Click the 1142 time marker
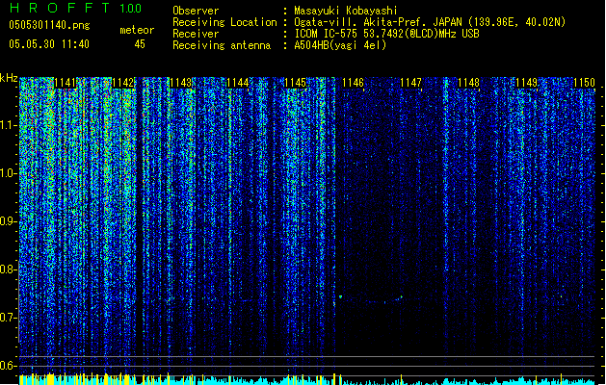This screenshot has height=385, width=606. click(123, 83)
